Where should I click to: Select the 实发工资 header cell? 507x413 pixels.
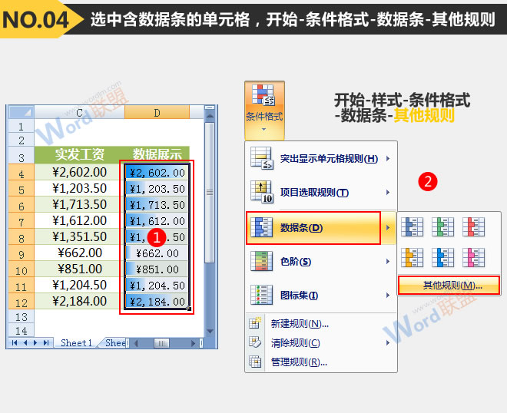coord(79,155)
